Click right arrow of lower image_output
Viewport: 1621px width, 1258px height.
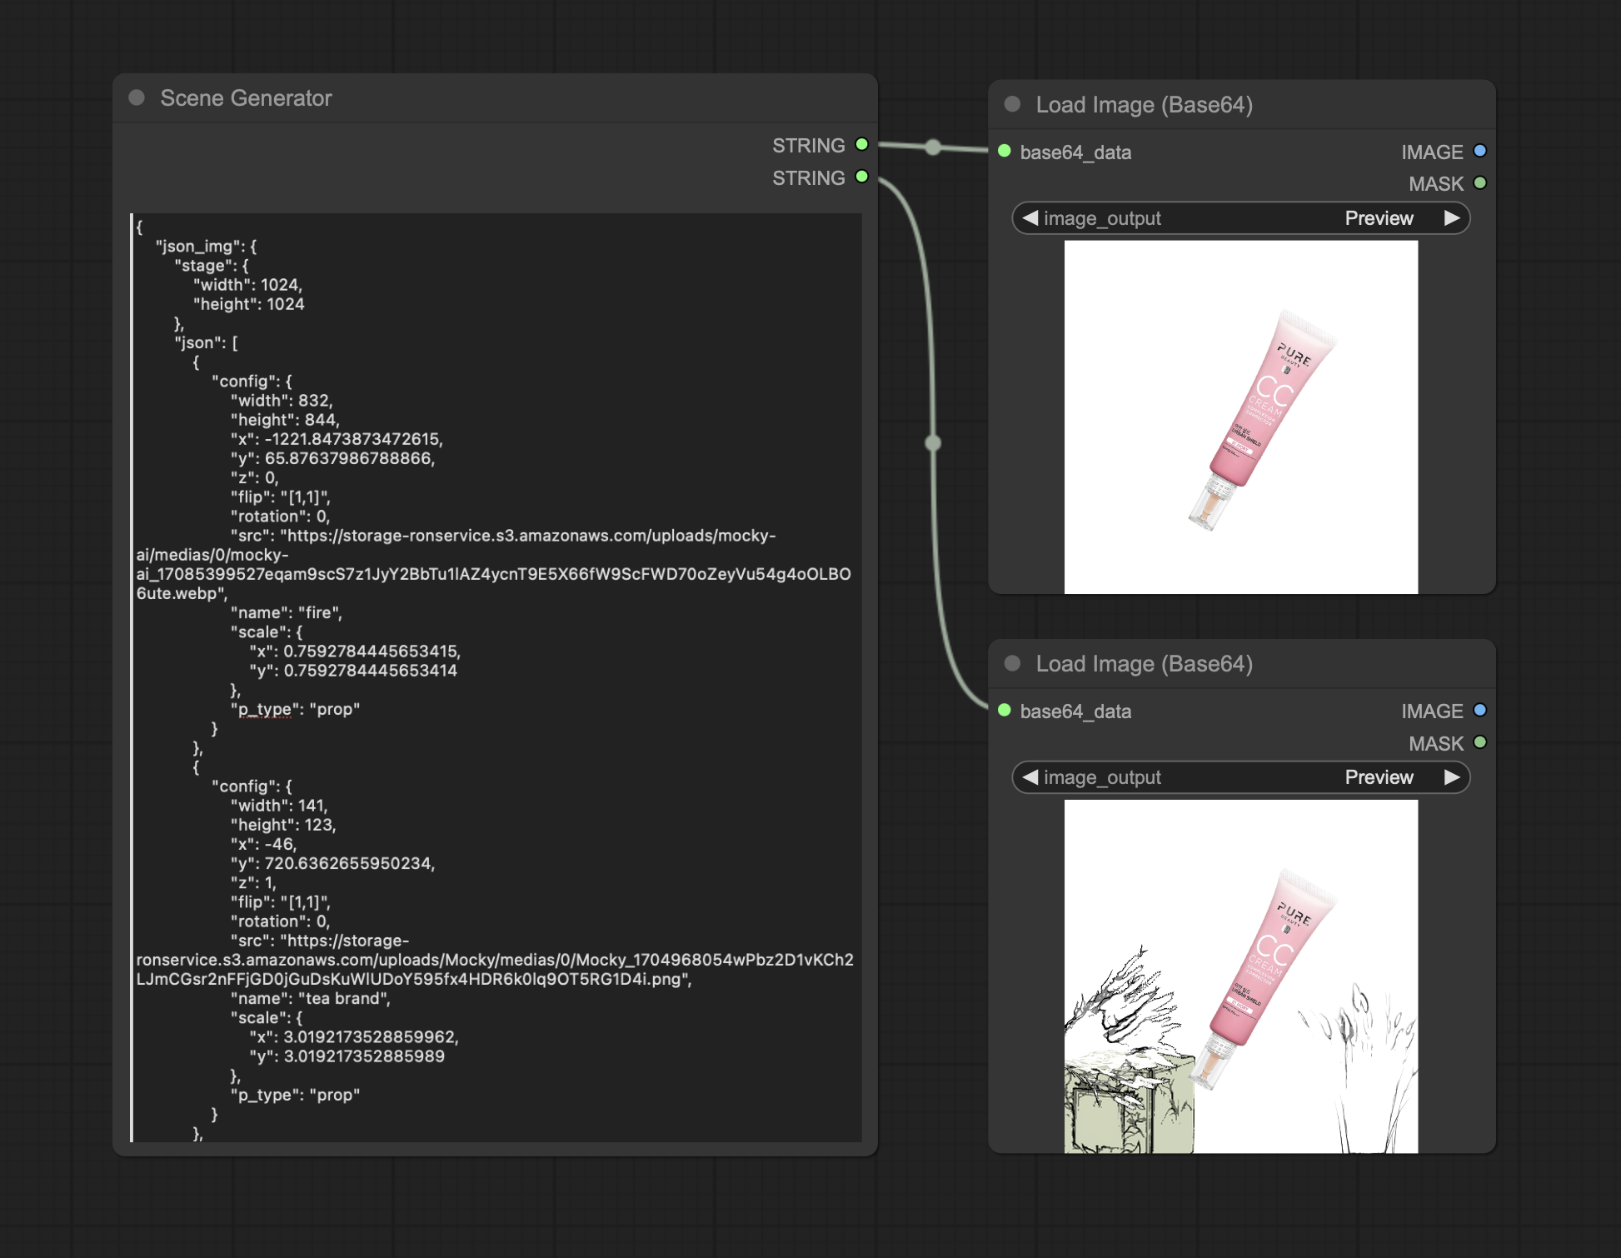pos(1452,777)
